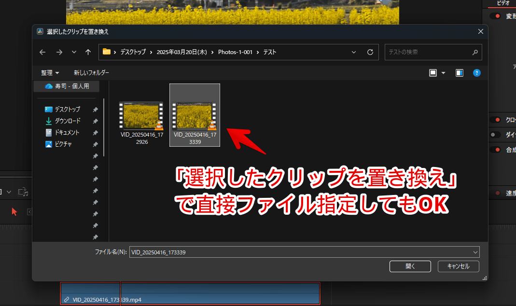
Task: Open ピクチャ in the sidebar
Action: point(63,144)
